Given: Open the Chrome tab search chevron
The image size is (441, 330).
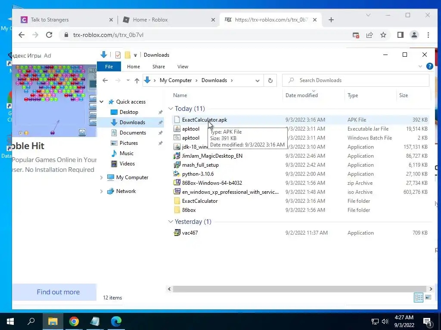Looking at the screenshot, I should (368, 15).
